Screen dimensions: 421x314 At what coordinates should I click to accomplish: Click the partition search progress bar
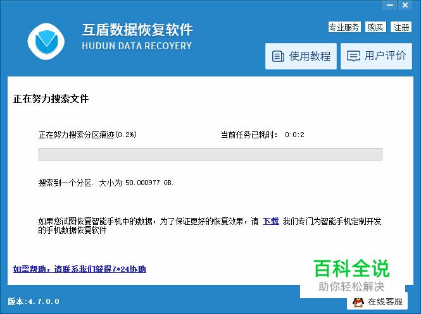point(210,154)
